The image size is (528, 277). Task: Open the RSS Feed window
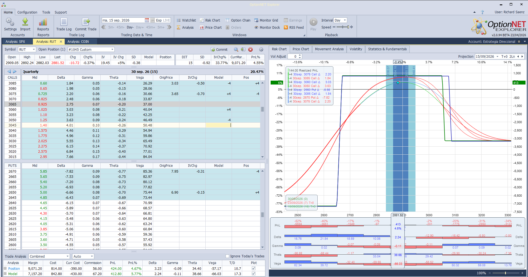294,27
